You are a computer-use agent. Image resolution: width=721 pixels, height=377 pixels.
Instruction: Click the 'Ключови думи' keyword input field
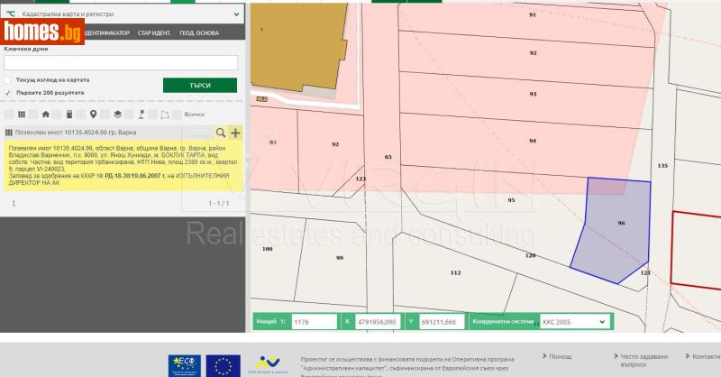(x=121, y=62)
